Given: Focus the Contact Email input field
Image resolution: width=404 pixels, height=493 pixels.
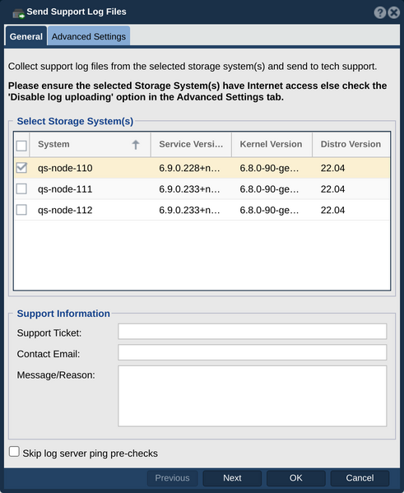Looking at the screenshot, I should tap(252, 352).
